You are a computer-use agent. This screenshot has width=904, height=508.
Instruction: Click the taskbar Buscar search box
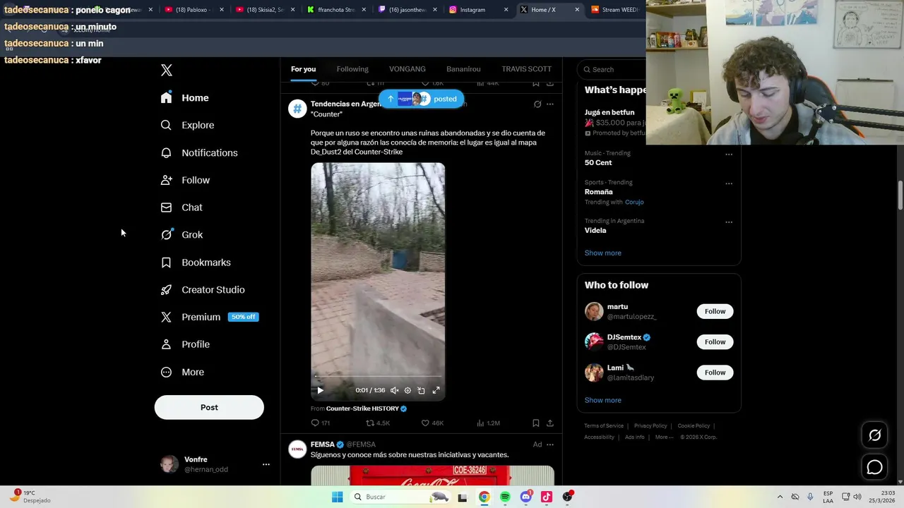[x=400, y=497]
